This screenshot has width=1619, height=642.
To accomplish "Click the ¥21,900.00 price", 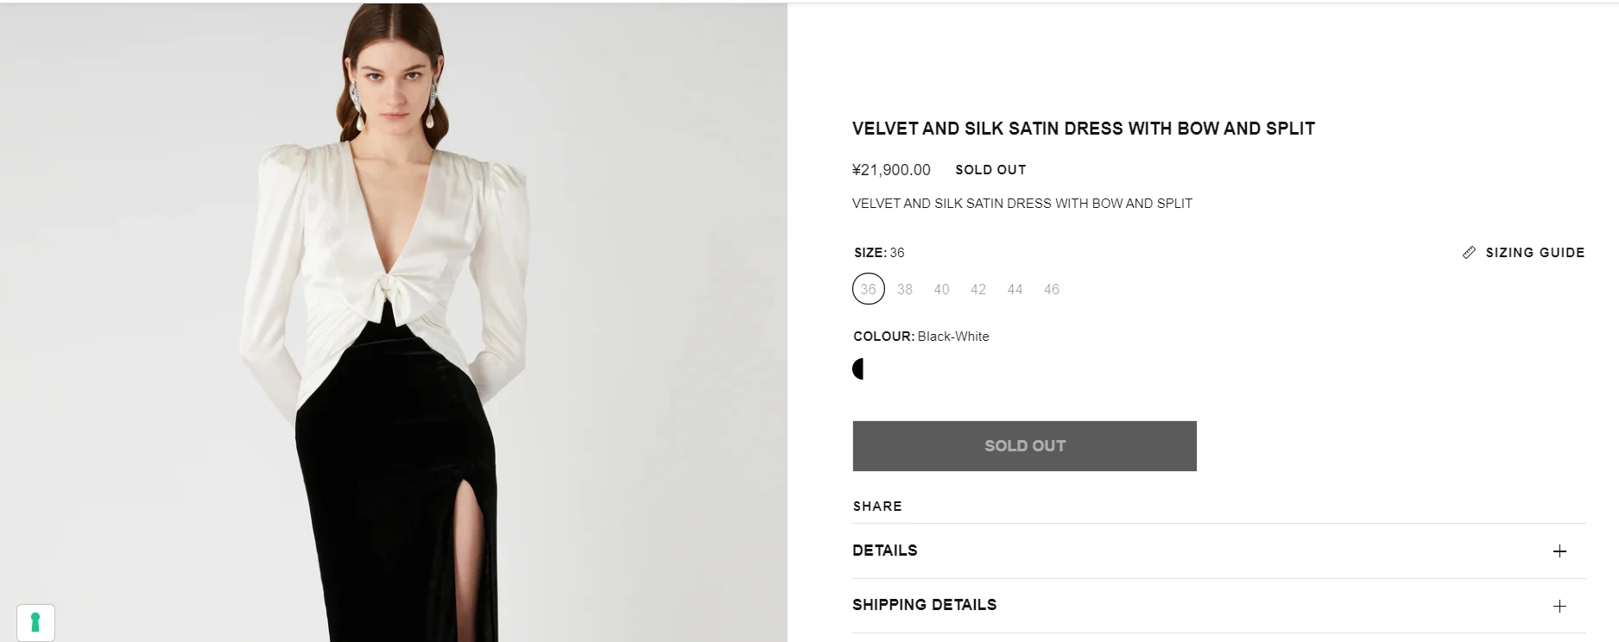I will (x=891, y=170).
